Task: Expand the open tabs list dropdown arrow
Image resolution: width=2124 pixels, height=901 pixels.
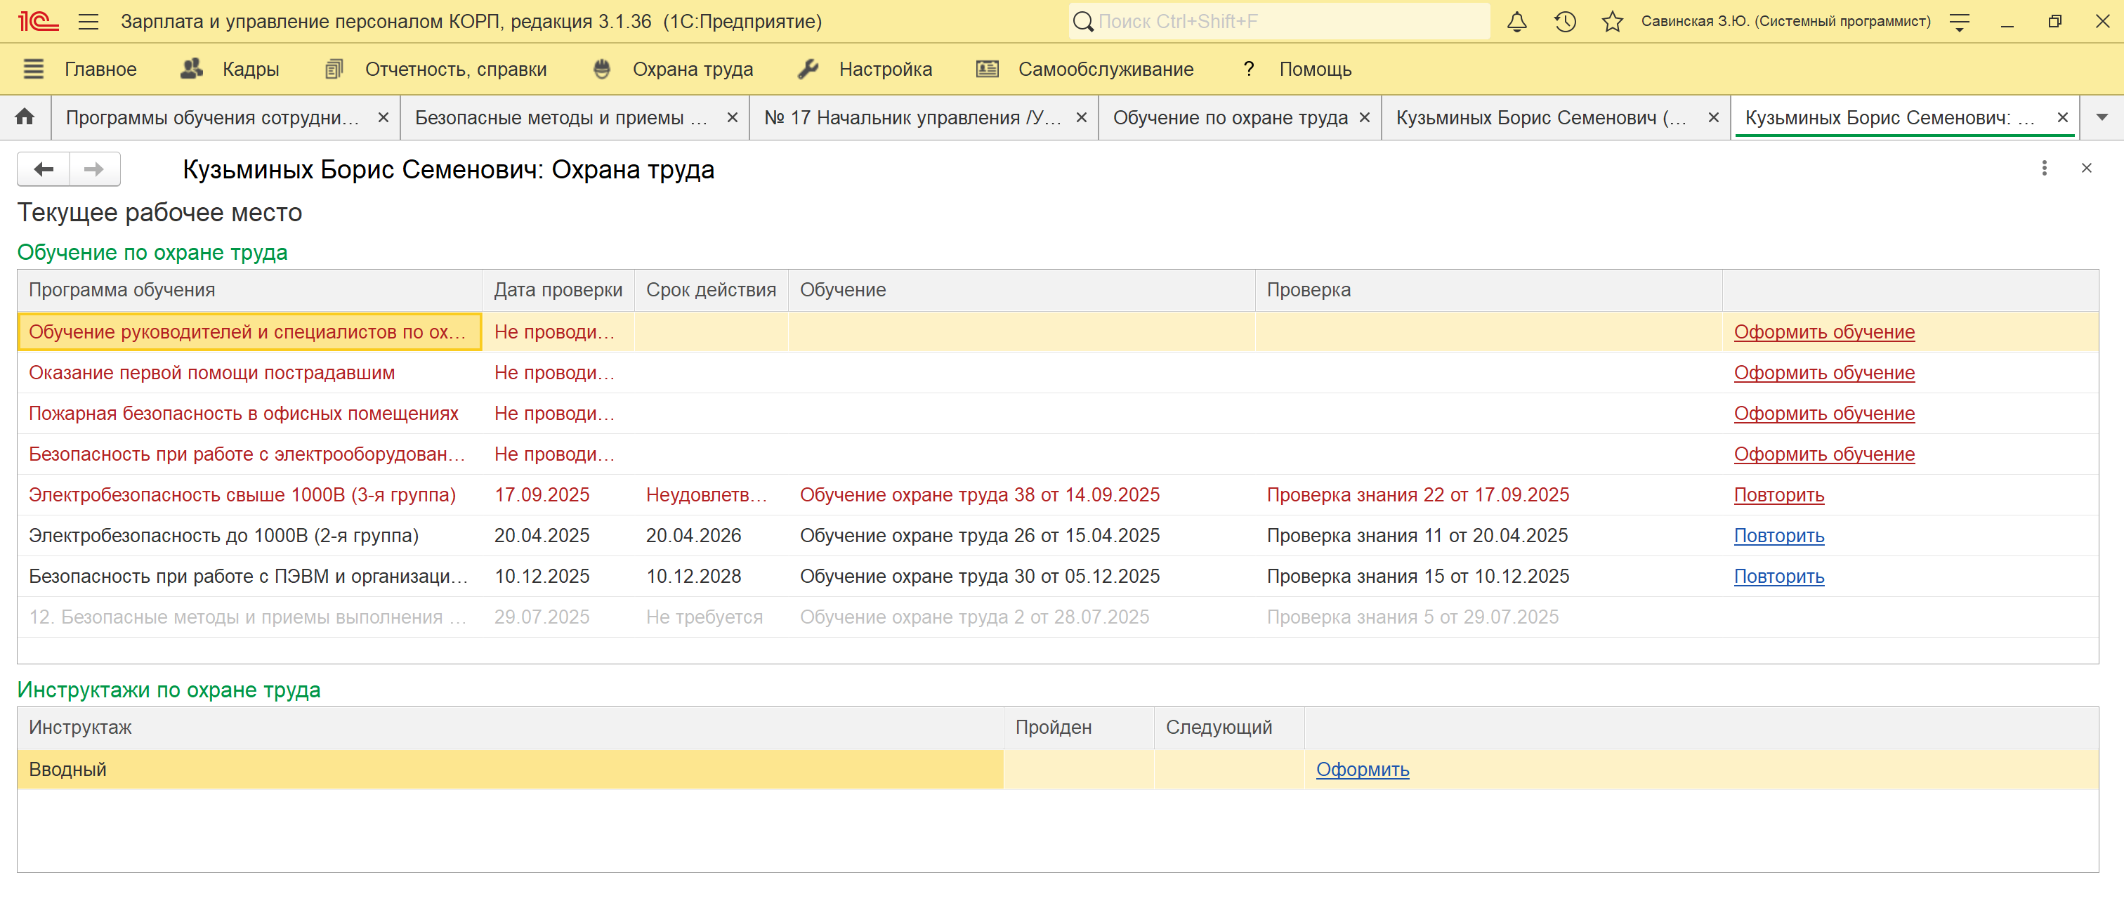Action: pos(2102,117)
